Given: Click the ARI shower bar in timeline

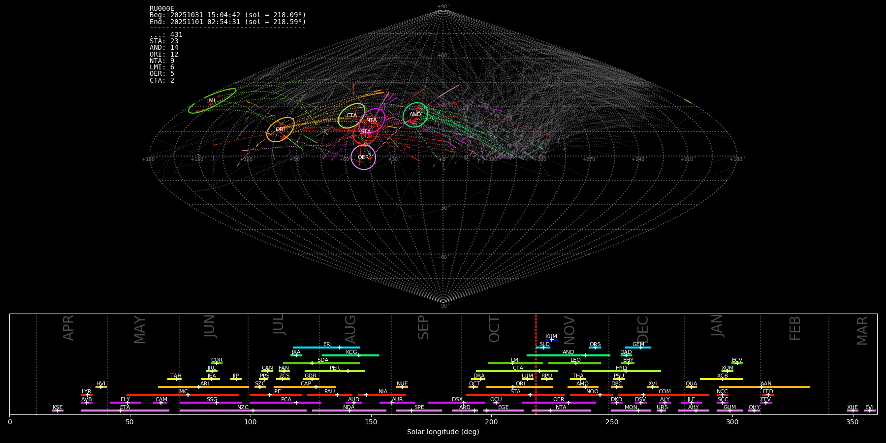Looking at the screenshot, I should click(204, 387).
